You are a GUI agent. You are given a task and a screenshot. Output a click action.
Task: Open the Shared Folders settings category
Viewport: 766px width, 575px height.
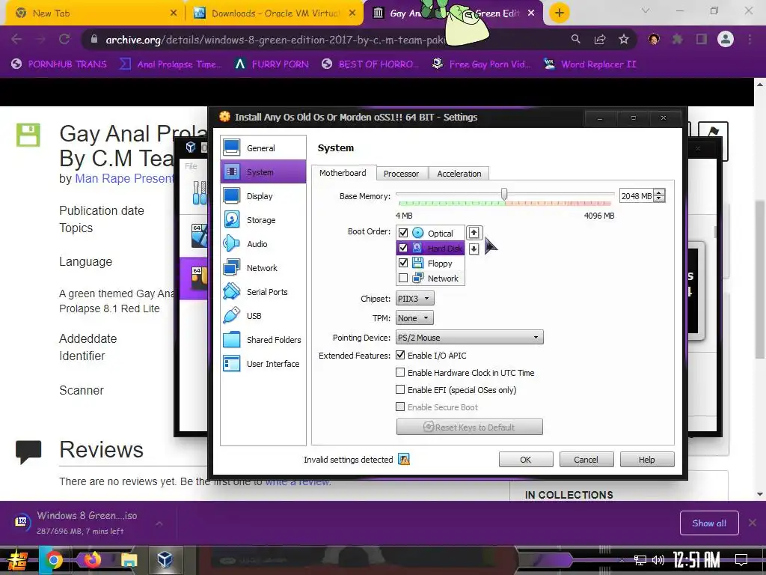tap(263, 339)
